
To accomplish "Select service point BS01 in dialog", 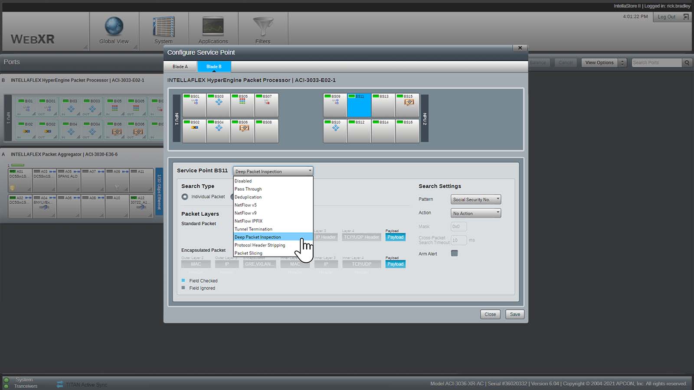I will point(194,105).
